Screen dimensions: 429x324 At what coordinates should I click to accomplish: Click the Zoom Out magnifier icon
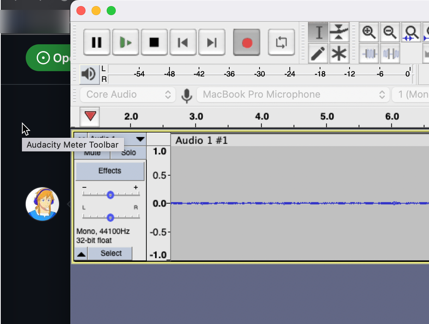tap(390, 33)
